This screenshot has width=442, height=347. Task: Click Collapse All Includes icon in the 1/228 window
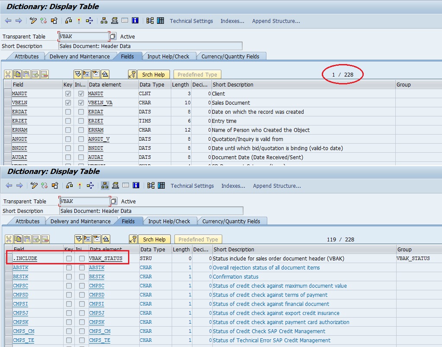coord(105,74)
